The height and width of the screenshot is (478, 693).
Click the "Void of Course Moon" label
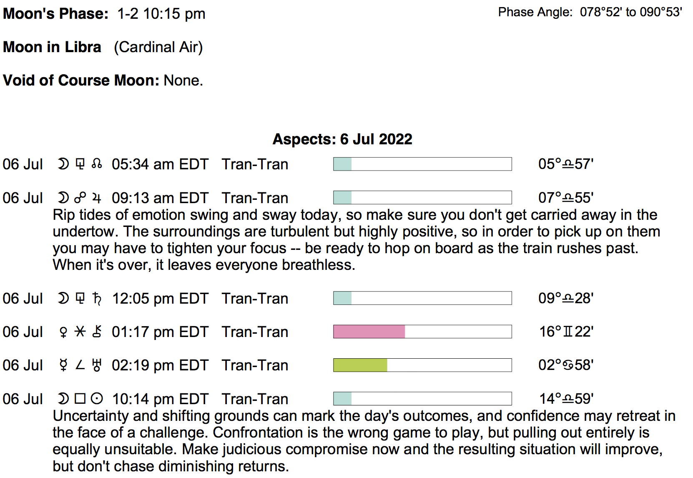pos(81,80)
